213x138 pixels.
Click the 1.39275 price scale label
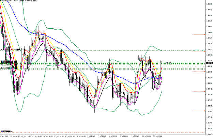(x=209, y=49)
